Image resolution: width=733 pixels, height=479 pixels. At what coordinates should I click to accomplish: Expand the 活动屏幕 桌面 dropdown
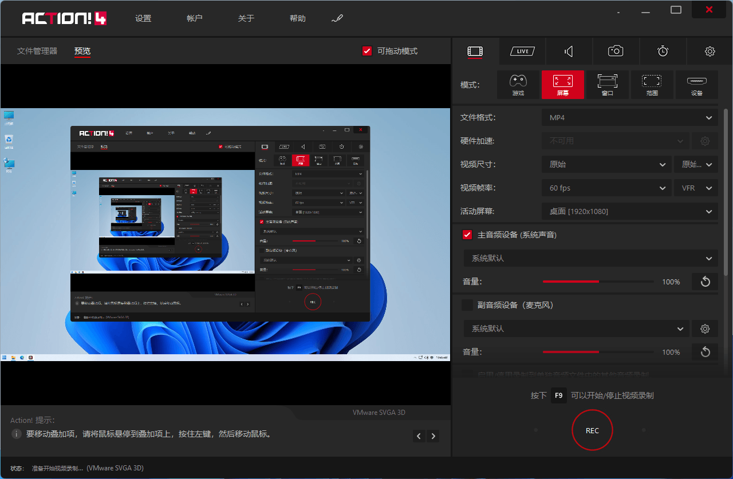pyautogui.click(x=629, y=211)
